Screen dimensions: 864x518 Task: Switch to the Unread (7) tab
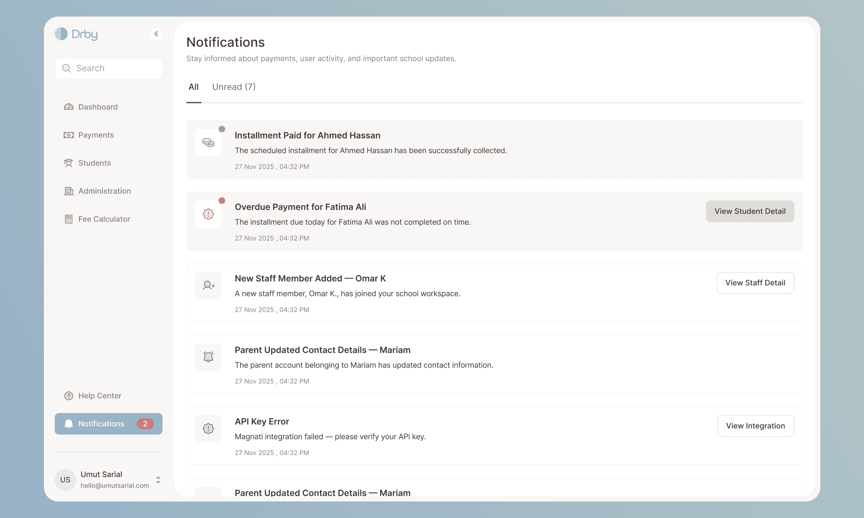(234, 87)
